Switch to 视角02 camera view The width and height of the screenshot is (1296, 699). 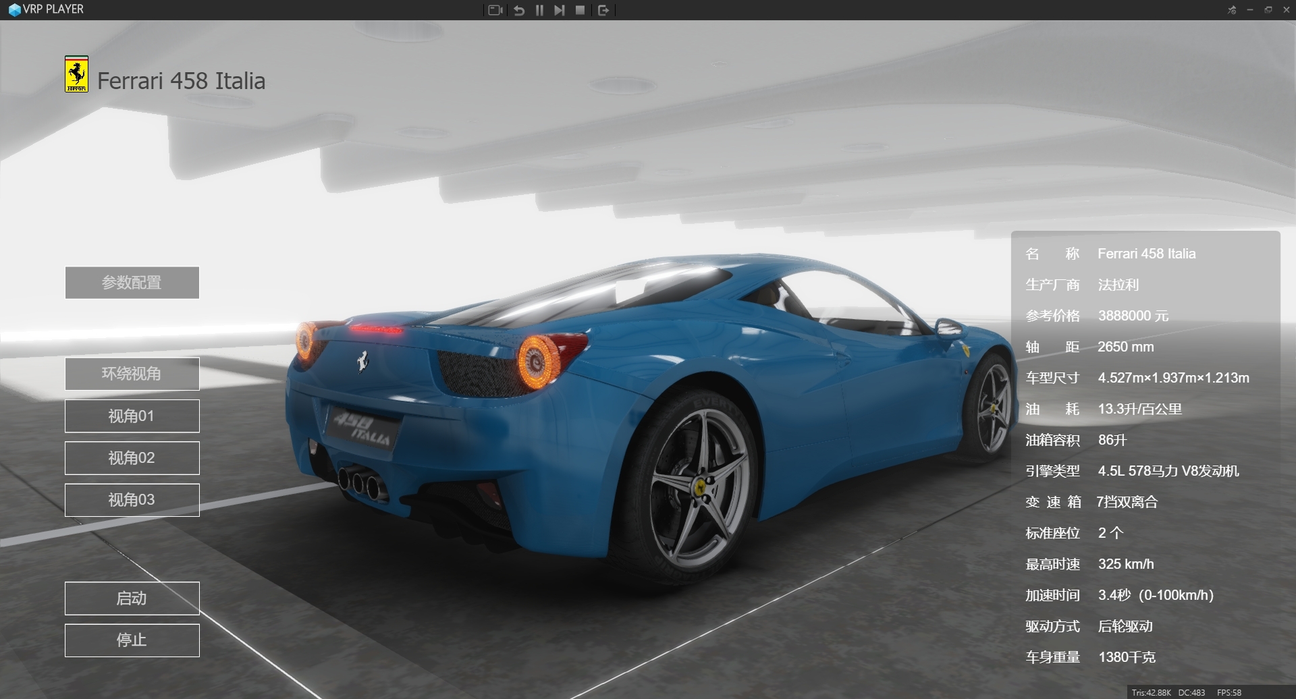click(x=132, y=458)
